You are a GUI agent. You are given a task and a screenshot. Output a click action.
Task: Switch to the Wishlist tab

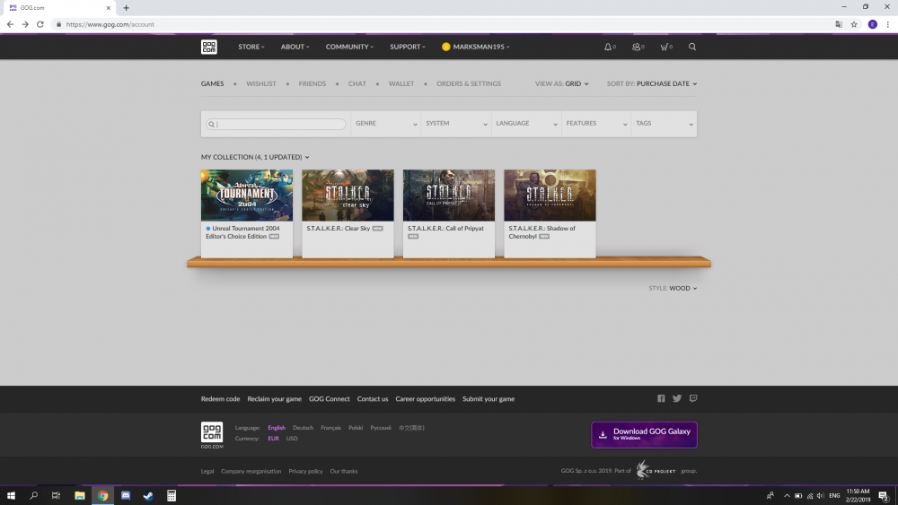tap(261, 83)
